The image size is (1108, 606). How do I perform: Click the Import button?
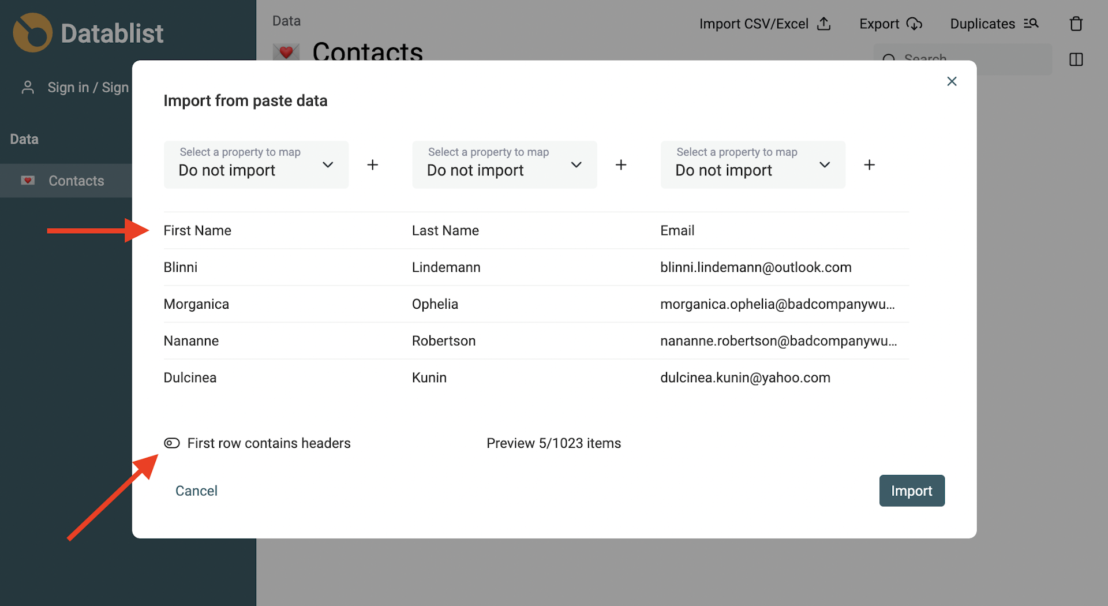coord(911,491)
